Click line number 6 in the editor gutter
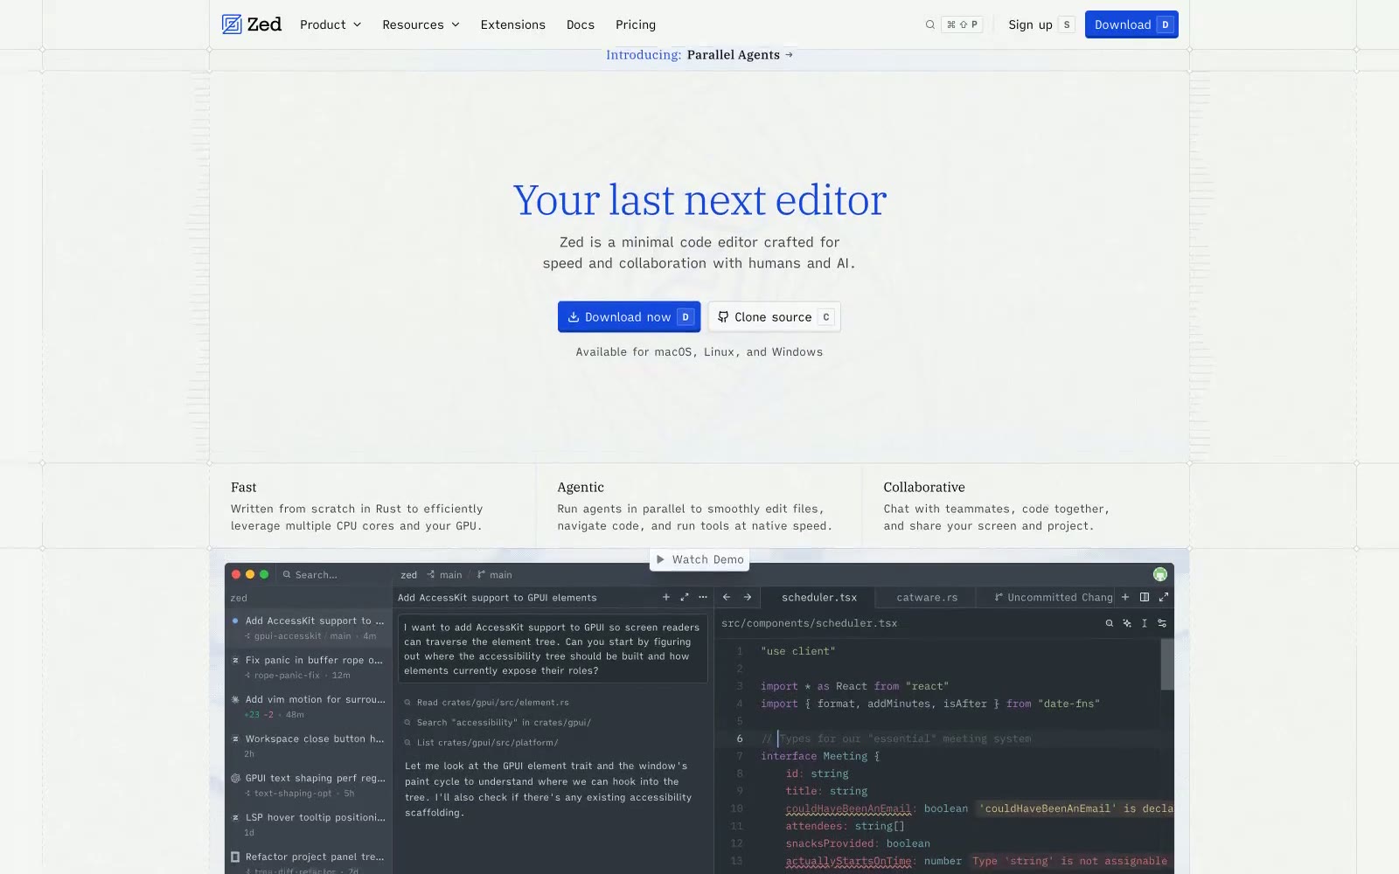 pyautogui.click(x=740, y=739)
